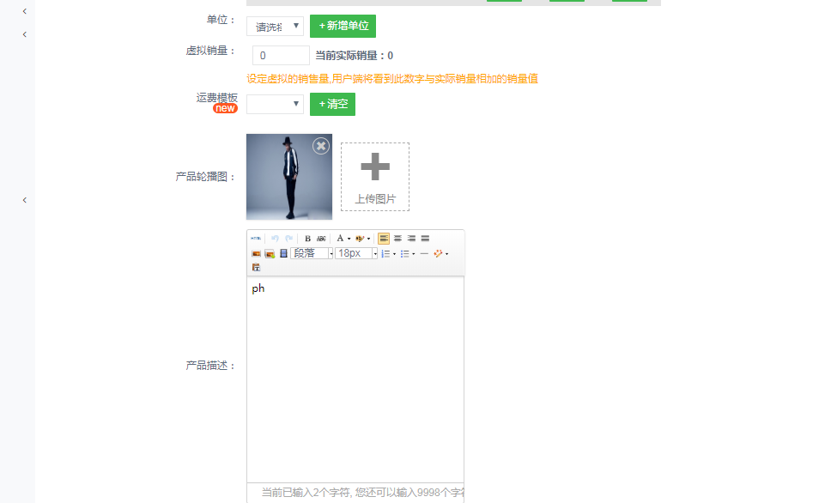Open the shipping template dropdown

pyautogui.click(x=275, y=104)
